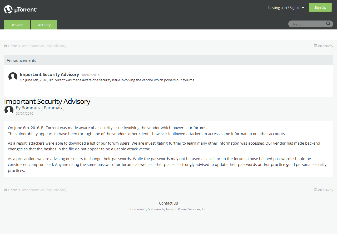Click the top breadcrumb Important Security Advisory

coord(44,46)
